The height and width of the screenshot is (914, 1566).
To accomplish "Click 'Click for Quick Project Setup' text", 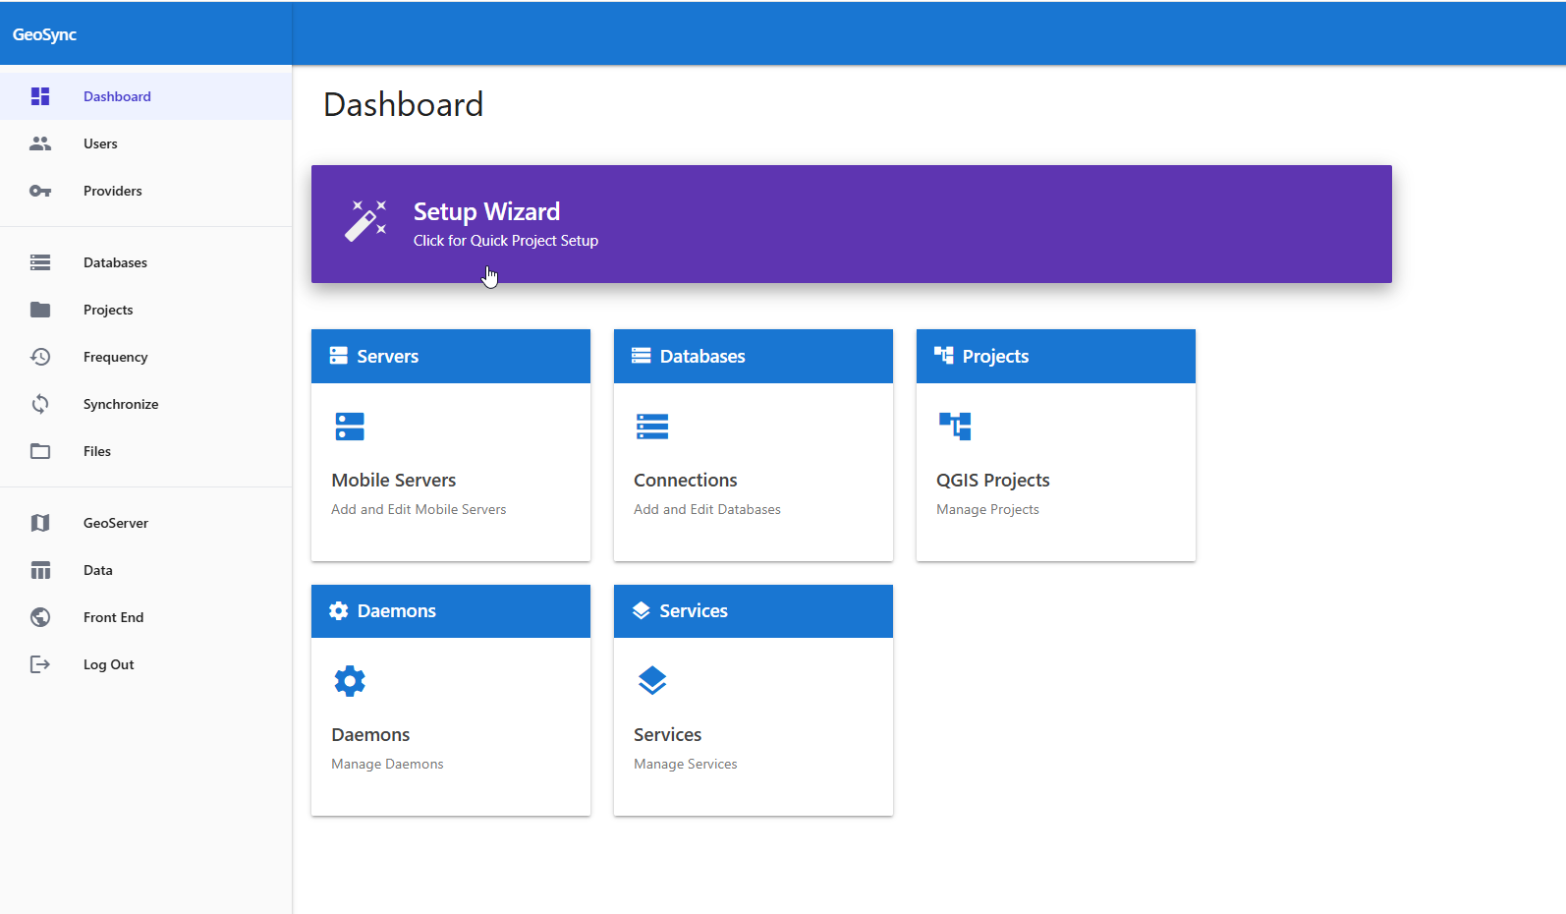I will point(506,241).
